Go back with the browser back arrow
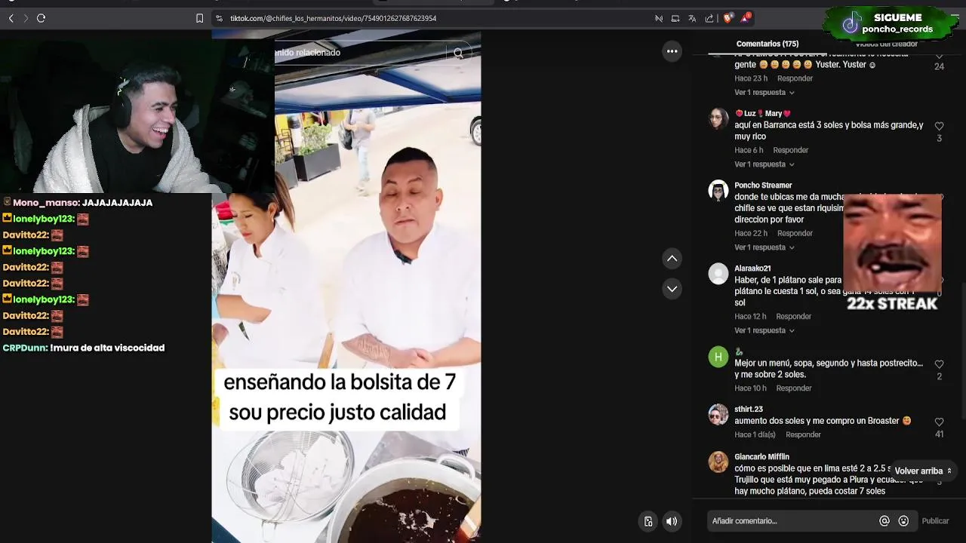 pos(11,18)
